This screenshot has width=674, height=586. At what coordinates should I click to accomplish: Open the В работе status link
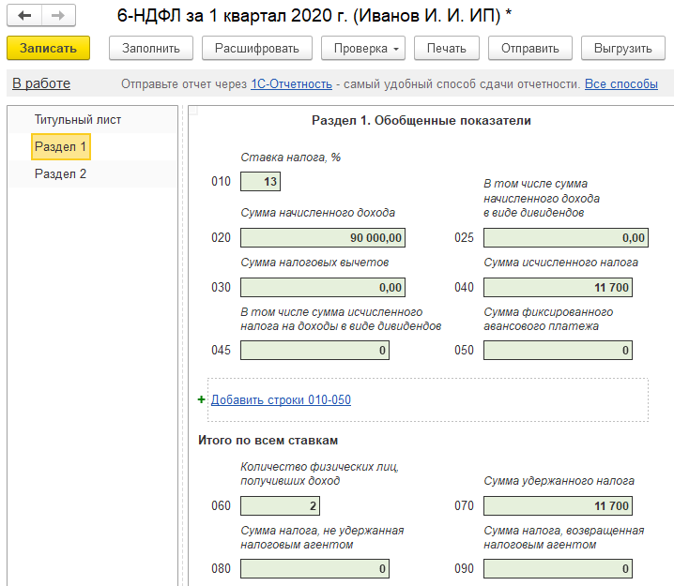pos(41,83)
